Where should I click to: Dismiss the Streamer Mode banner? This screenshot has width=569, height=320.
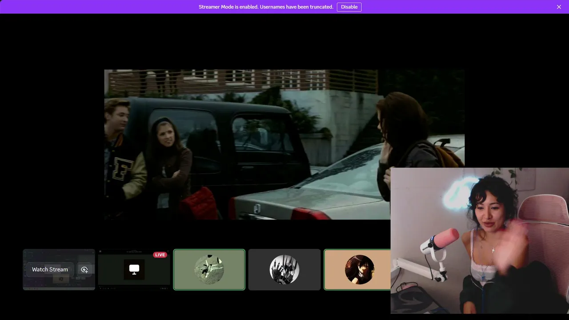click(559, 7)
